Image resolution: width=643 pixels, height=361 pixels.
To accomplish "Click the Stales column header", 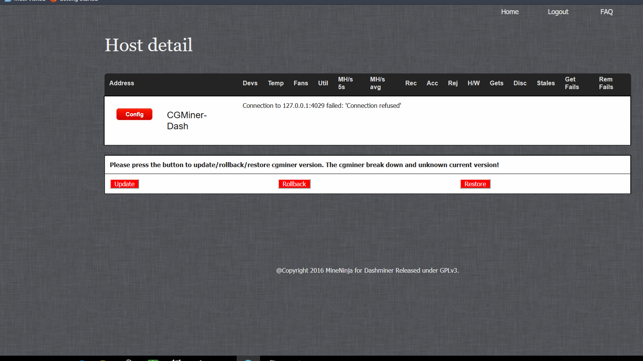I will (x=546, y=83).
